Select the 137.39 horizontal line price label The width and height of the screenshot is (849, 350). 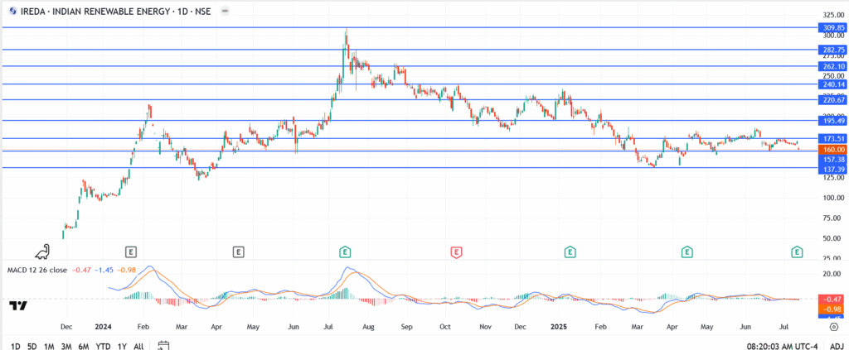832,169
